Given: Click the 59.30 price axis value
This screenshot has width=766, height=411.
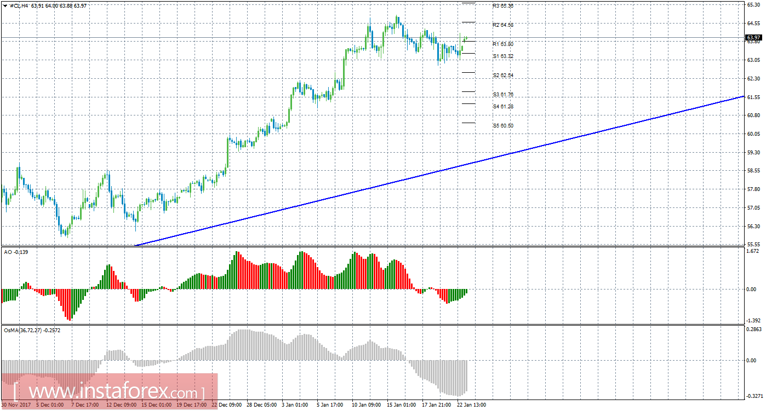Looking at the screenshot, I should 753,153.
